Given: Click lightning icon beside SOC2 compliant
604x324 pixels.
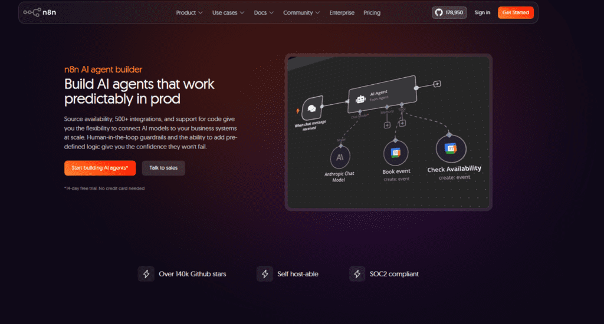Looking at the screenshot, I should tap(357, 274).
